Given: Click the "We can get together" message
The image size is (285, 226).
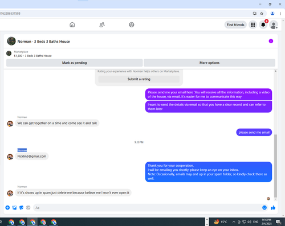Looking at the screenshot, I should pos(57,123).
